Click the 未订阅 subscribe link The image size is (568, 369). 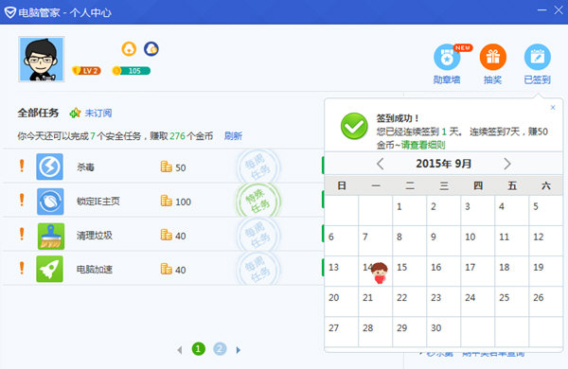98,113
